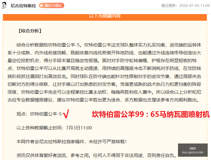Click the author name 尼古拉特斯拉
The image size is (211, 160).
[x=23, y=6]
